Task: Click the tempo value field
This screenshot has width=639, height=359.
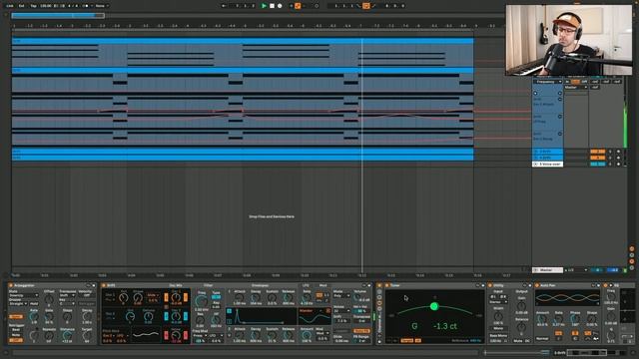Action: 45,6
